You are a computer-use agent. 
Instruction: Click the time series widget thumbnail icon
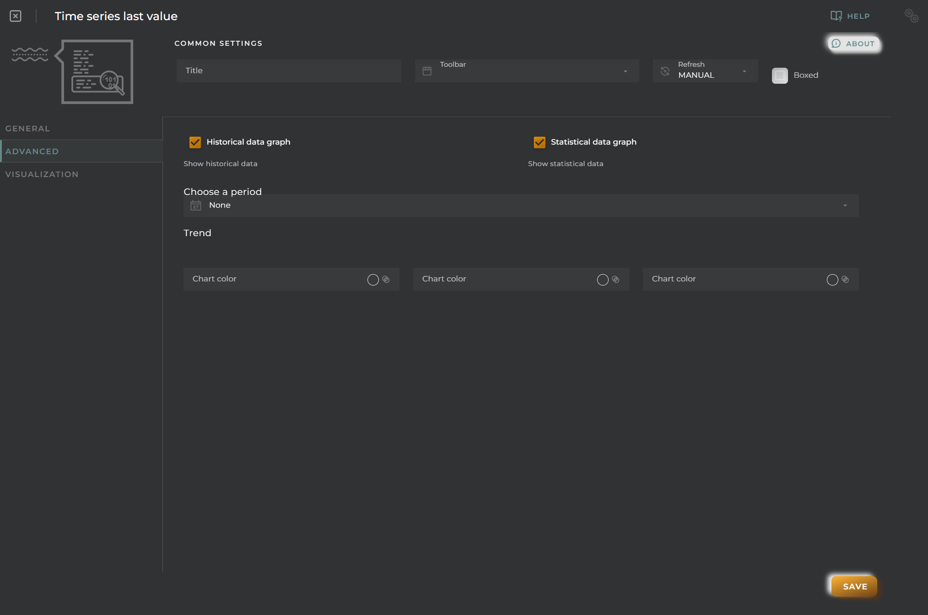click(x=96, y=72)
